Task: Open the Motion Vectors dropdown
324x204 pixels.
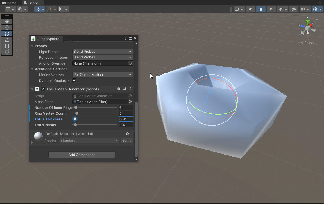Action: click(103, 75)
